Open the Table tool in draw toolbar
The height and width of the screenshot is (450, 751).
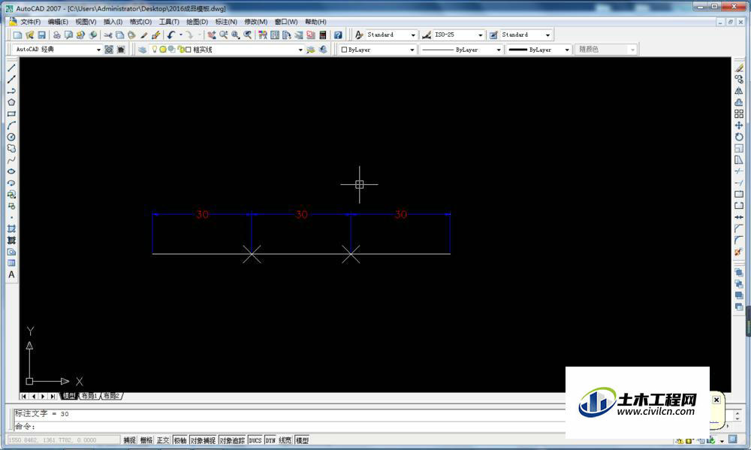[11, 263]
